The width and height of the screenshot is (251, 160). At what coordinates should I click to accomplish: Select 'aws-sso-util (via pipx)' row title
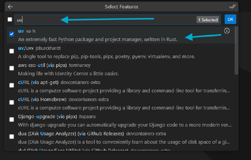pyautogui.click(x=42, y=65)
